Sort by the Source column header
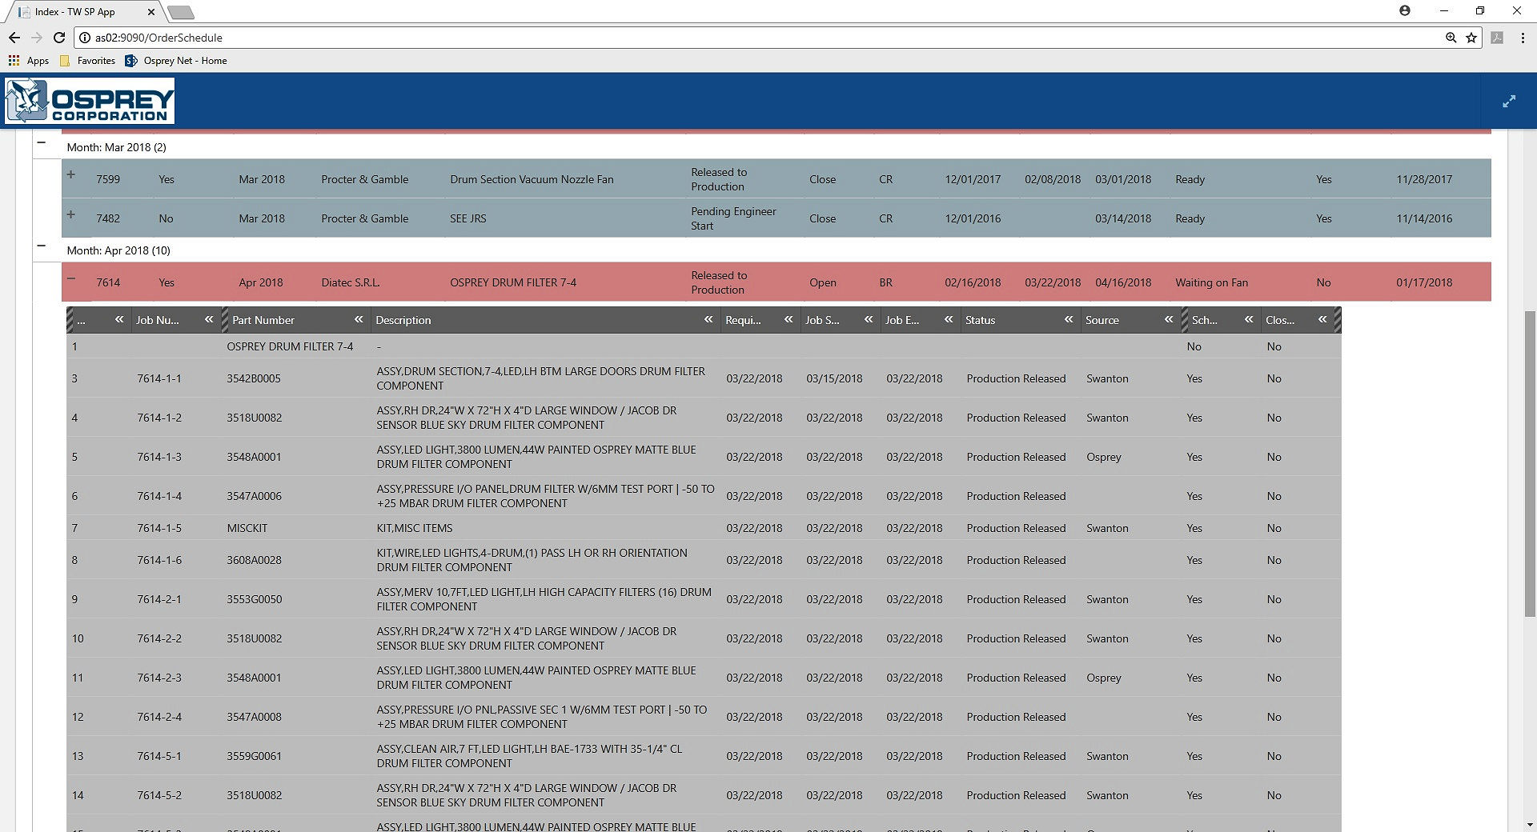 1102,320
